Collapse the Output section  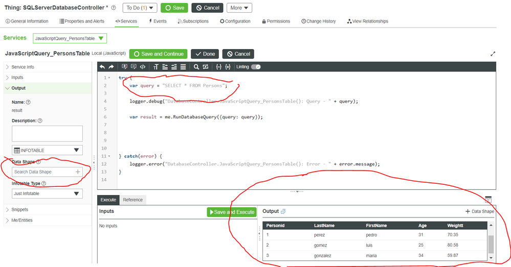(48, 88)
